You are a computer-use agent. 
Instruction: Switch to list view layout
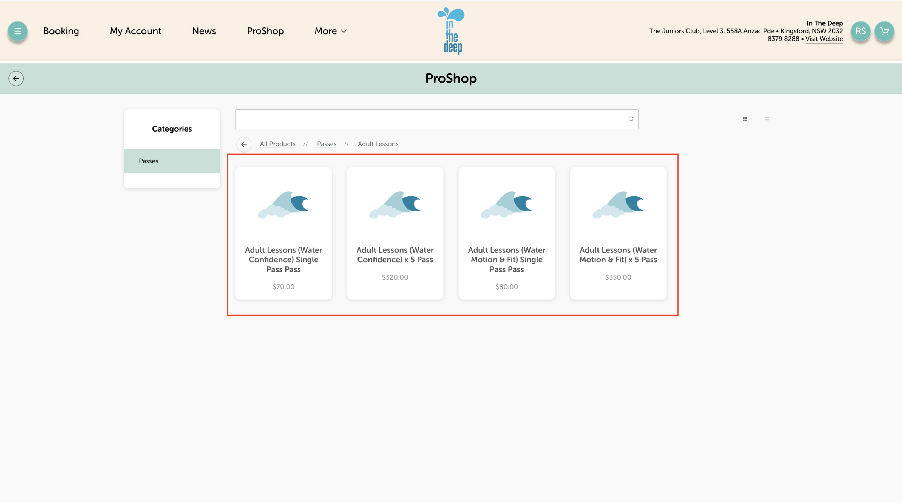coord(767,119)
